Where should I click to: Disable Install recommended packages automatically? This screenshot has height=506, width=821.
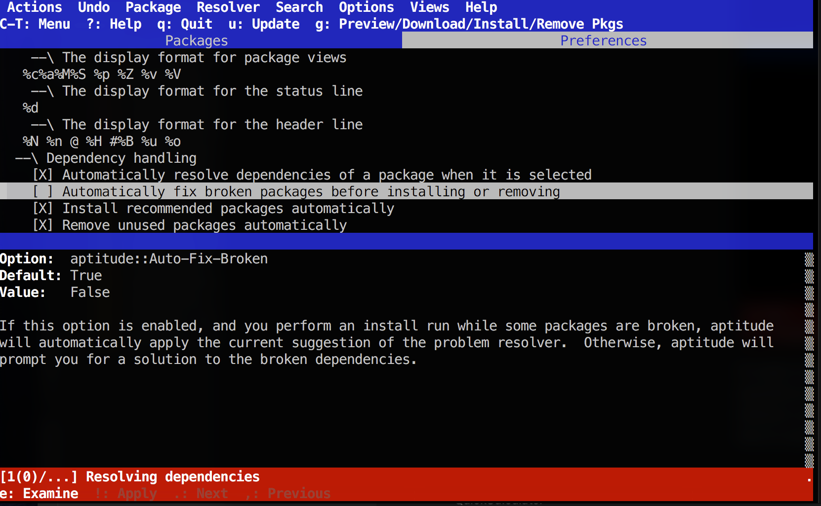point(42,209)
